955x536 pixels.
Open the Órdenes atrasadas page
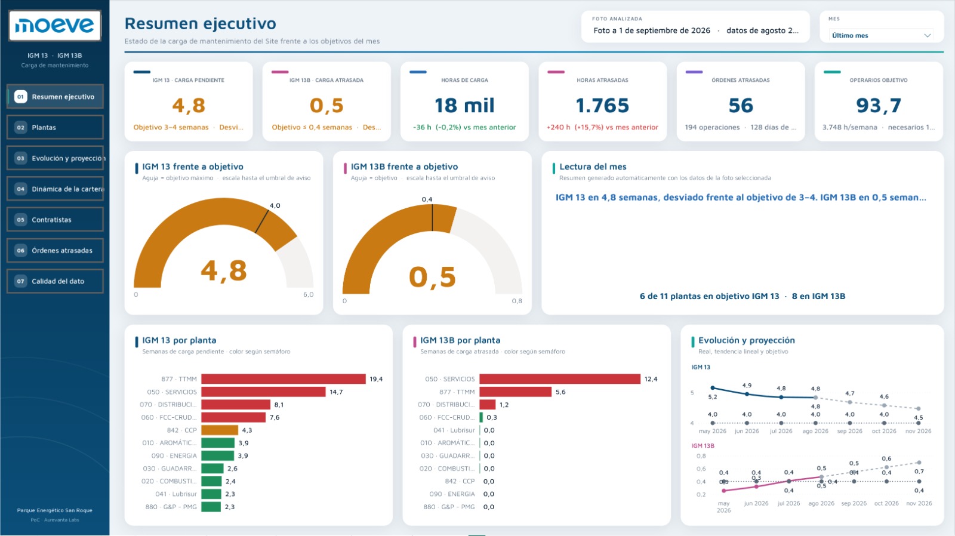pyautogui.click(x=55, y=251)
